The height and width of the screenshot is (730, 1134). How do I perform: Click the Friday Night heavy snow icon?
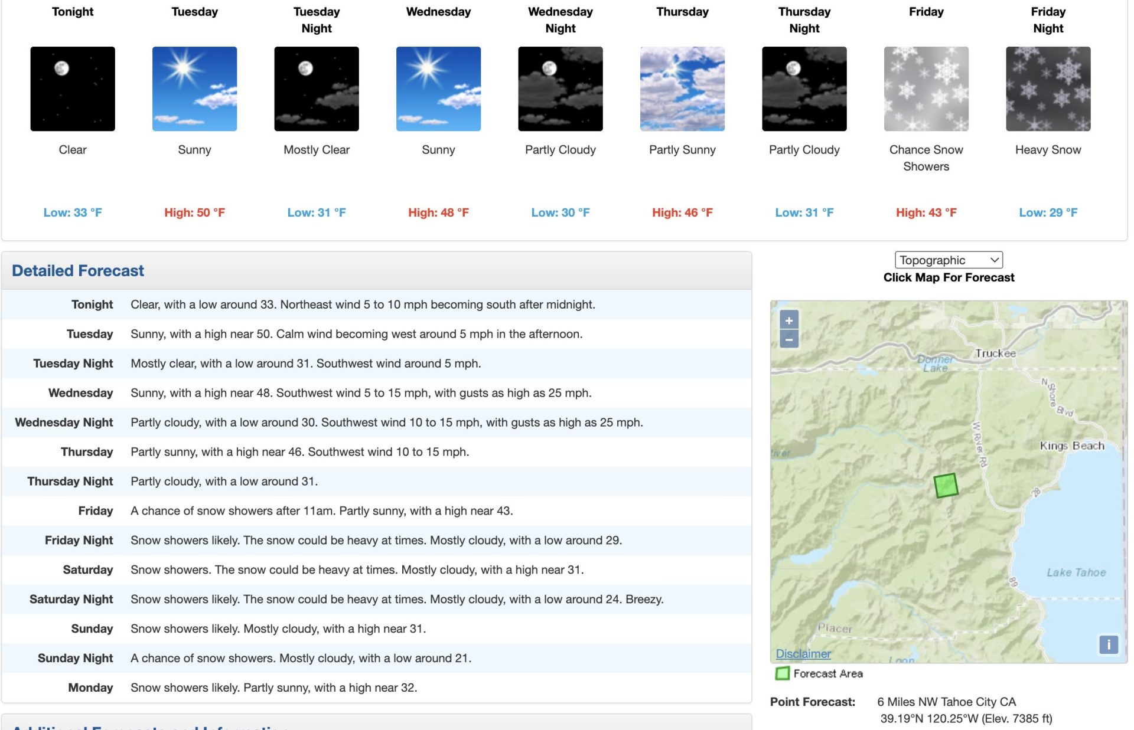tap(1048, 89)
